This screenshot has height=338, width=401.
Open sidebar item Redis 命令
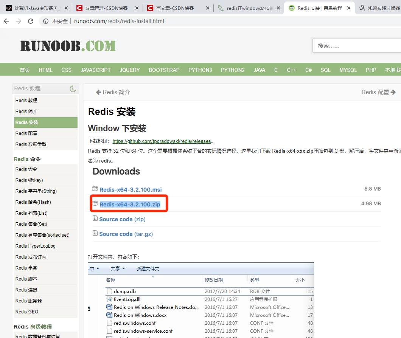pos(46,169)
